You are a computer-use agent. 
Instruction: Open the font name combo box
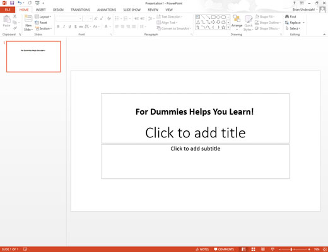click(69, 19)
